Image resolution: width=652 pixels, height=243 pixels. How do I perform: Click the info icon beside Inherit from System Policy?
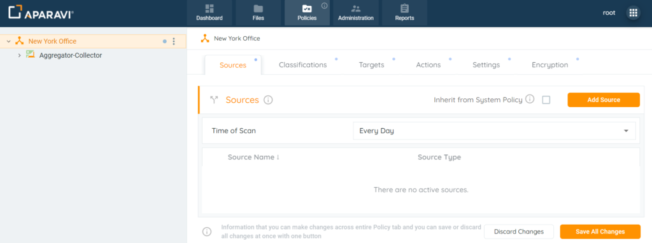click(529, 100)
